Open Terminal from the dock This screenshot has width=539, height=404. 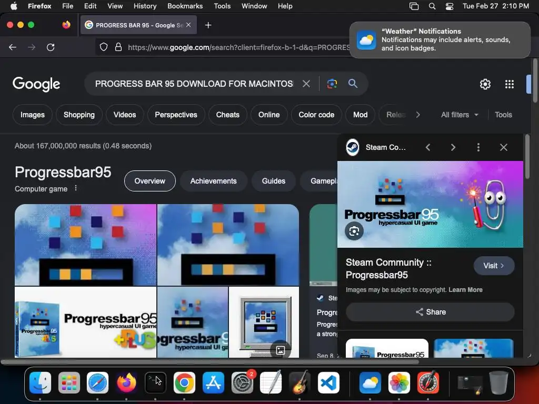point(155,382)
